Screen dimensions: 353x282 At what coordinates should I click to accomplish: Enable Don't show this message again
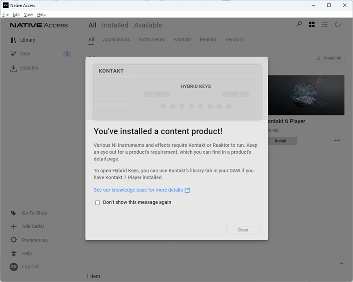click(x=98, y=203)
